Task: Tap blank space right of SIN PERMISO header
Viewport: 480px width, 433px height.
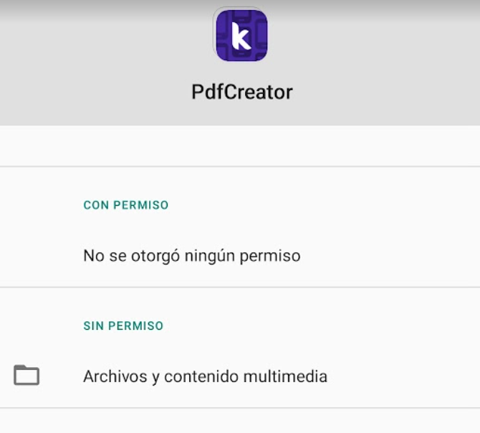Action: (322, 325)
